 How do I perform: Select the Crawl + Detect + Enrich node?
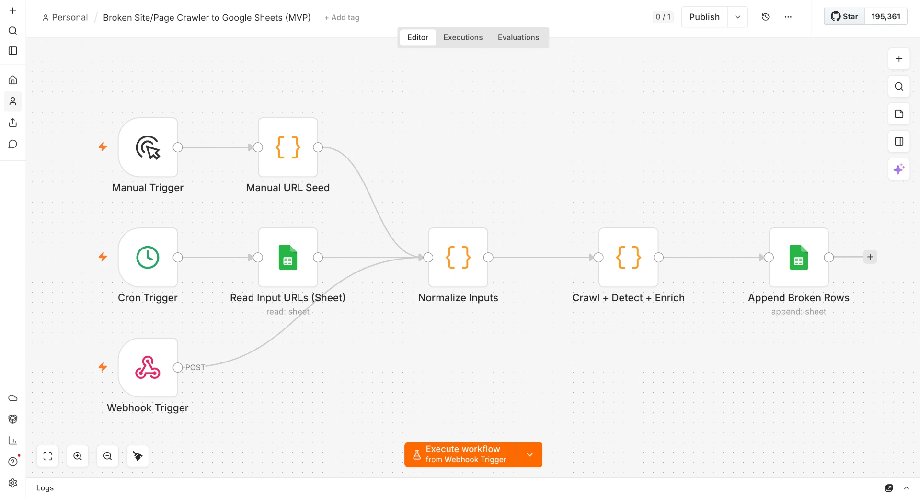[628, 258]
